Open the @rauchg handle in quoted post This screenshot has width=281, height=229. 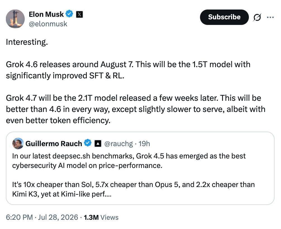pos(118,144)
